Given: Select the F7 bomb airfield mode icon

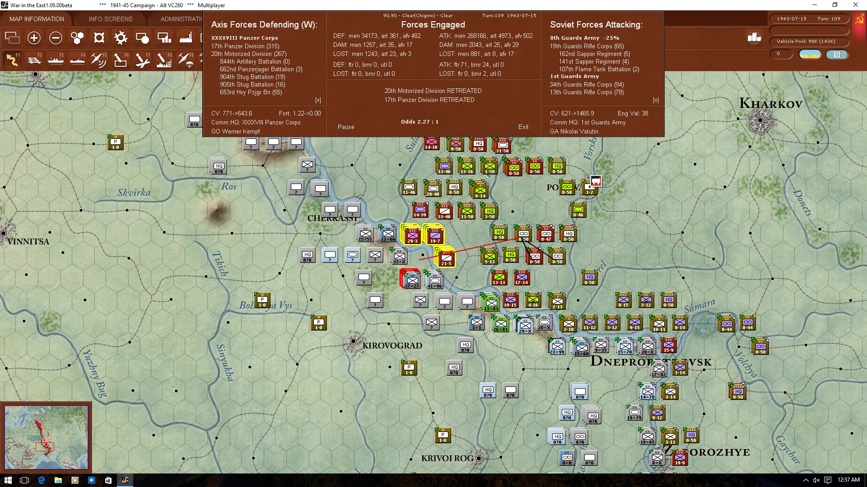Looking at the screenshot, I should (142, 60).
